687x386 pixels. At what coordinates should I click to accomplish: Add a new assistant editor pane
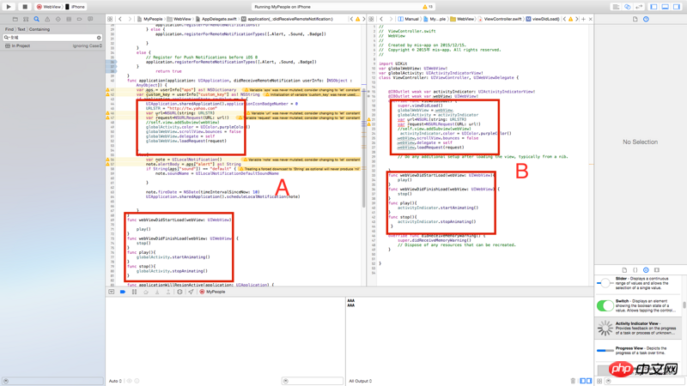pyautogui.click(x=583, y=19)
